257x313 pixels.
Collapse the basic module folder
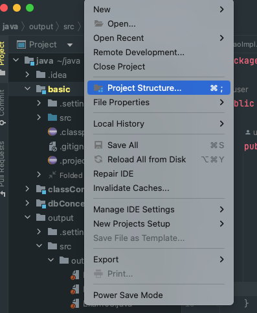pyautogui.click(x=27, y=88)
